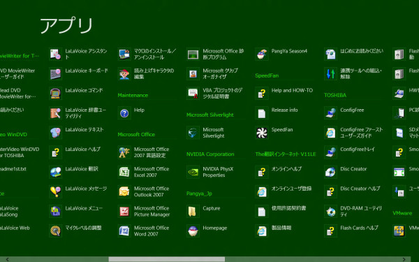Open LaLaVoice ヘルプ icon
The image size is (419, 262).
click(56, 152)
